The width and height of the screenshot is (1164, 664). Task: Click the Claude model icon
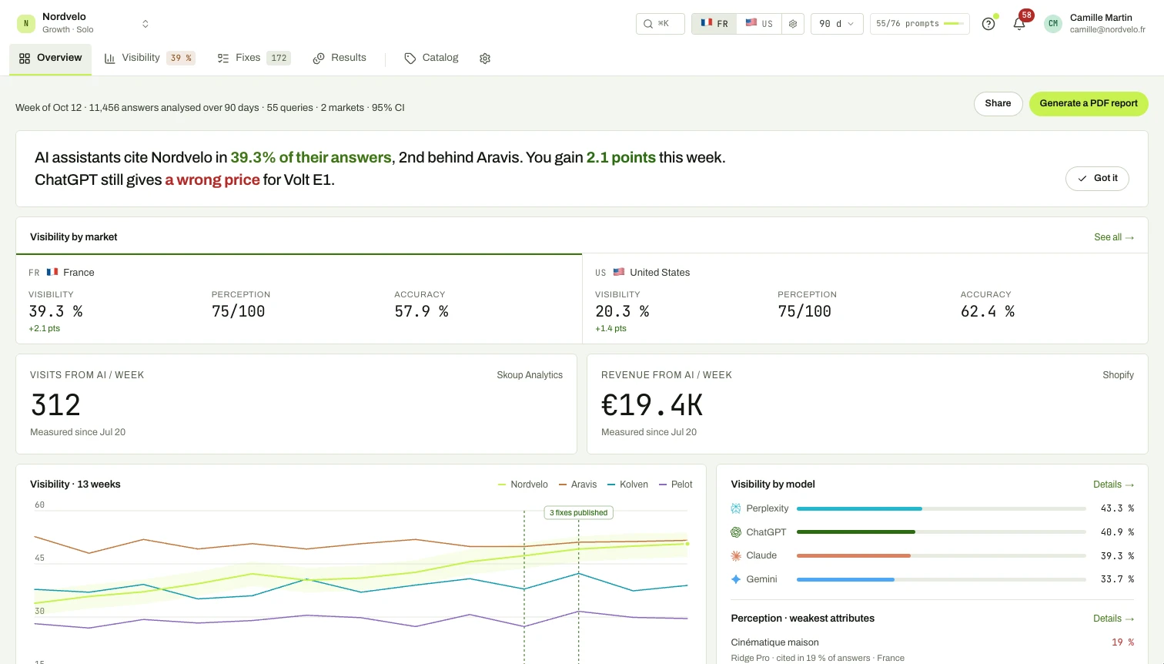pos(736,555)
